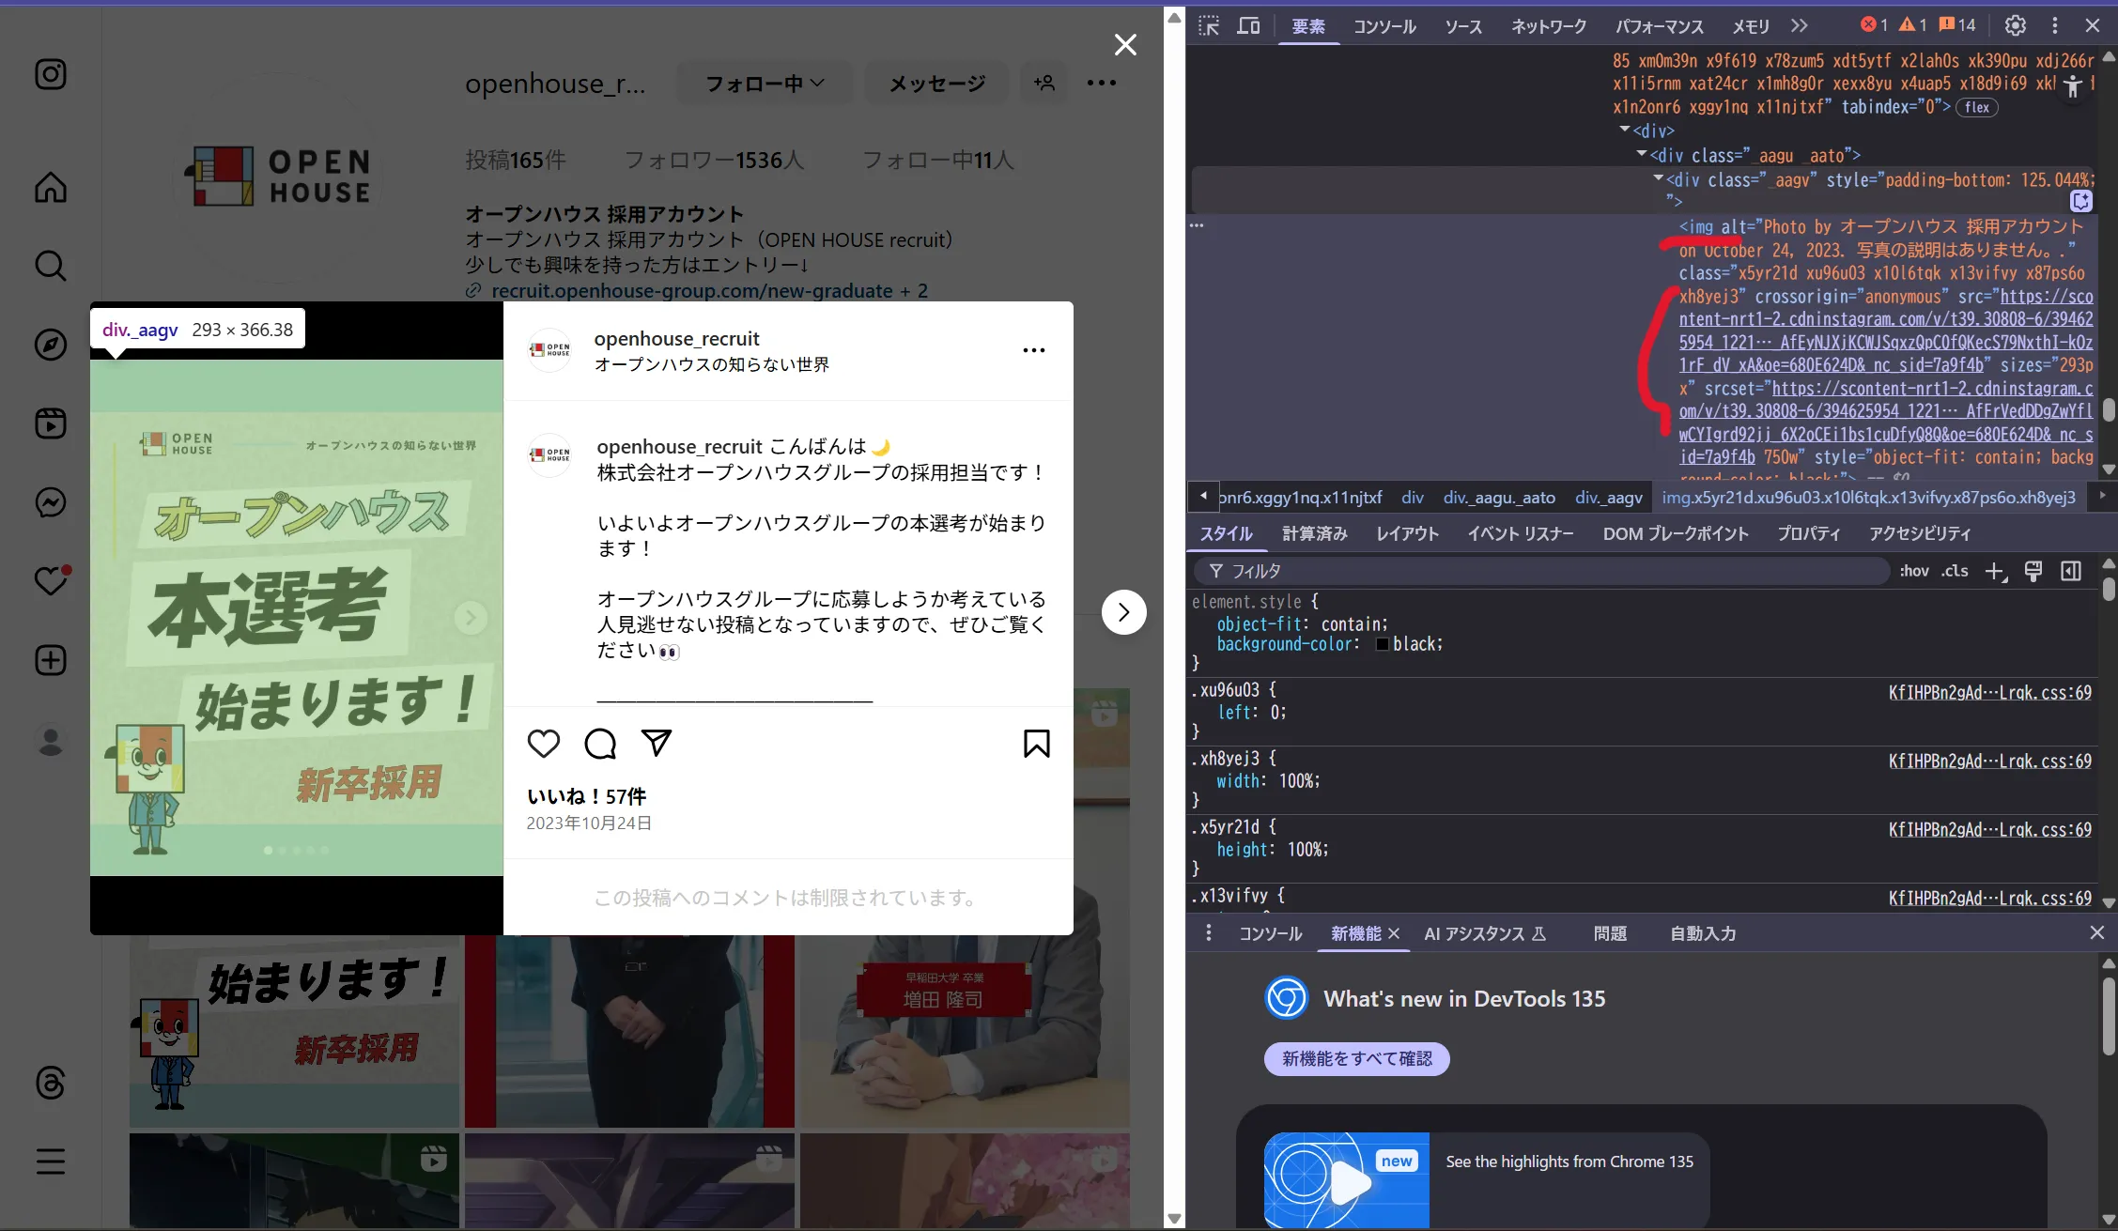Open drawer three-dot menu
Screen dimensions: 2118x1231
point(1209,932)
